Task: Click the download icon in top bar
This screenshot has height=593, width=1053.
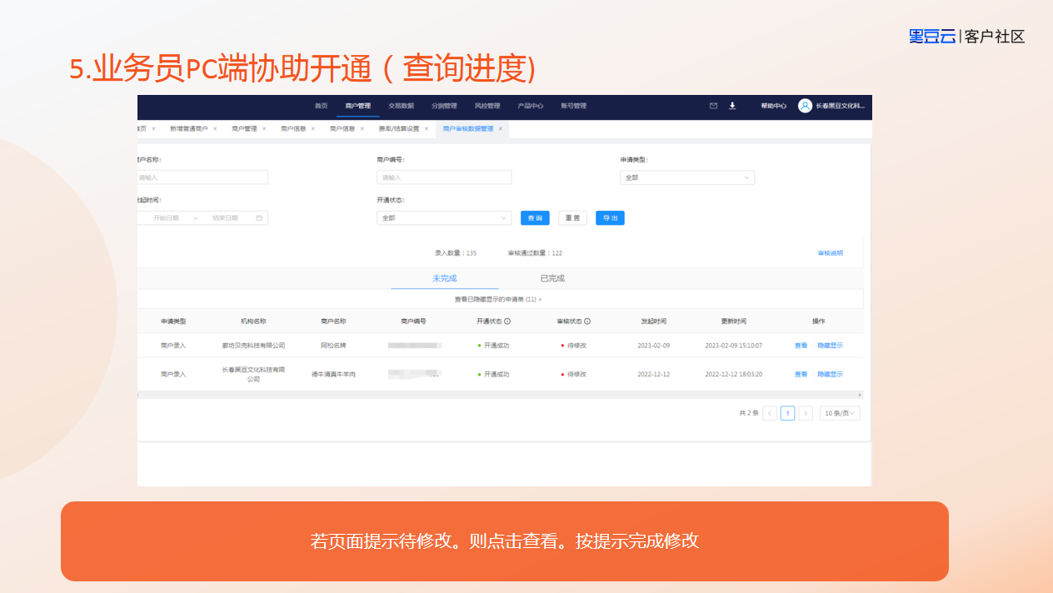Action: click(732, 106)
